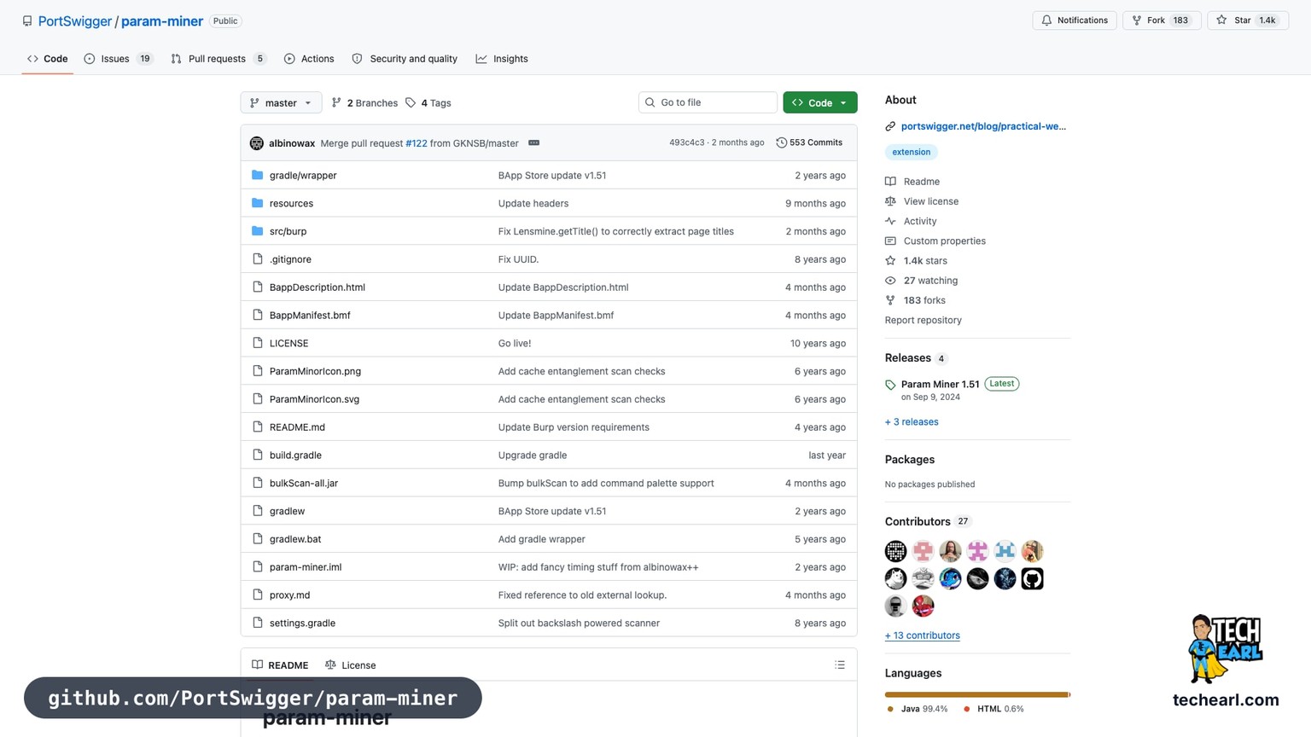This screenshot has height=737, width=1311.
Task: Show + 13 contributors link
Action: pyautogui.click(x=922, y=636)
